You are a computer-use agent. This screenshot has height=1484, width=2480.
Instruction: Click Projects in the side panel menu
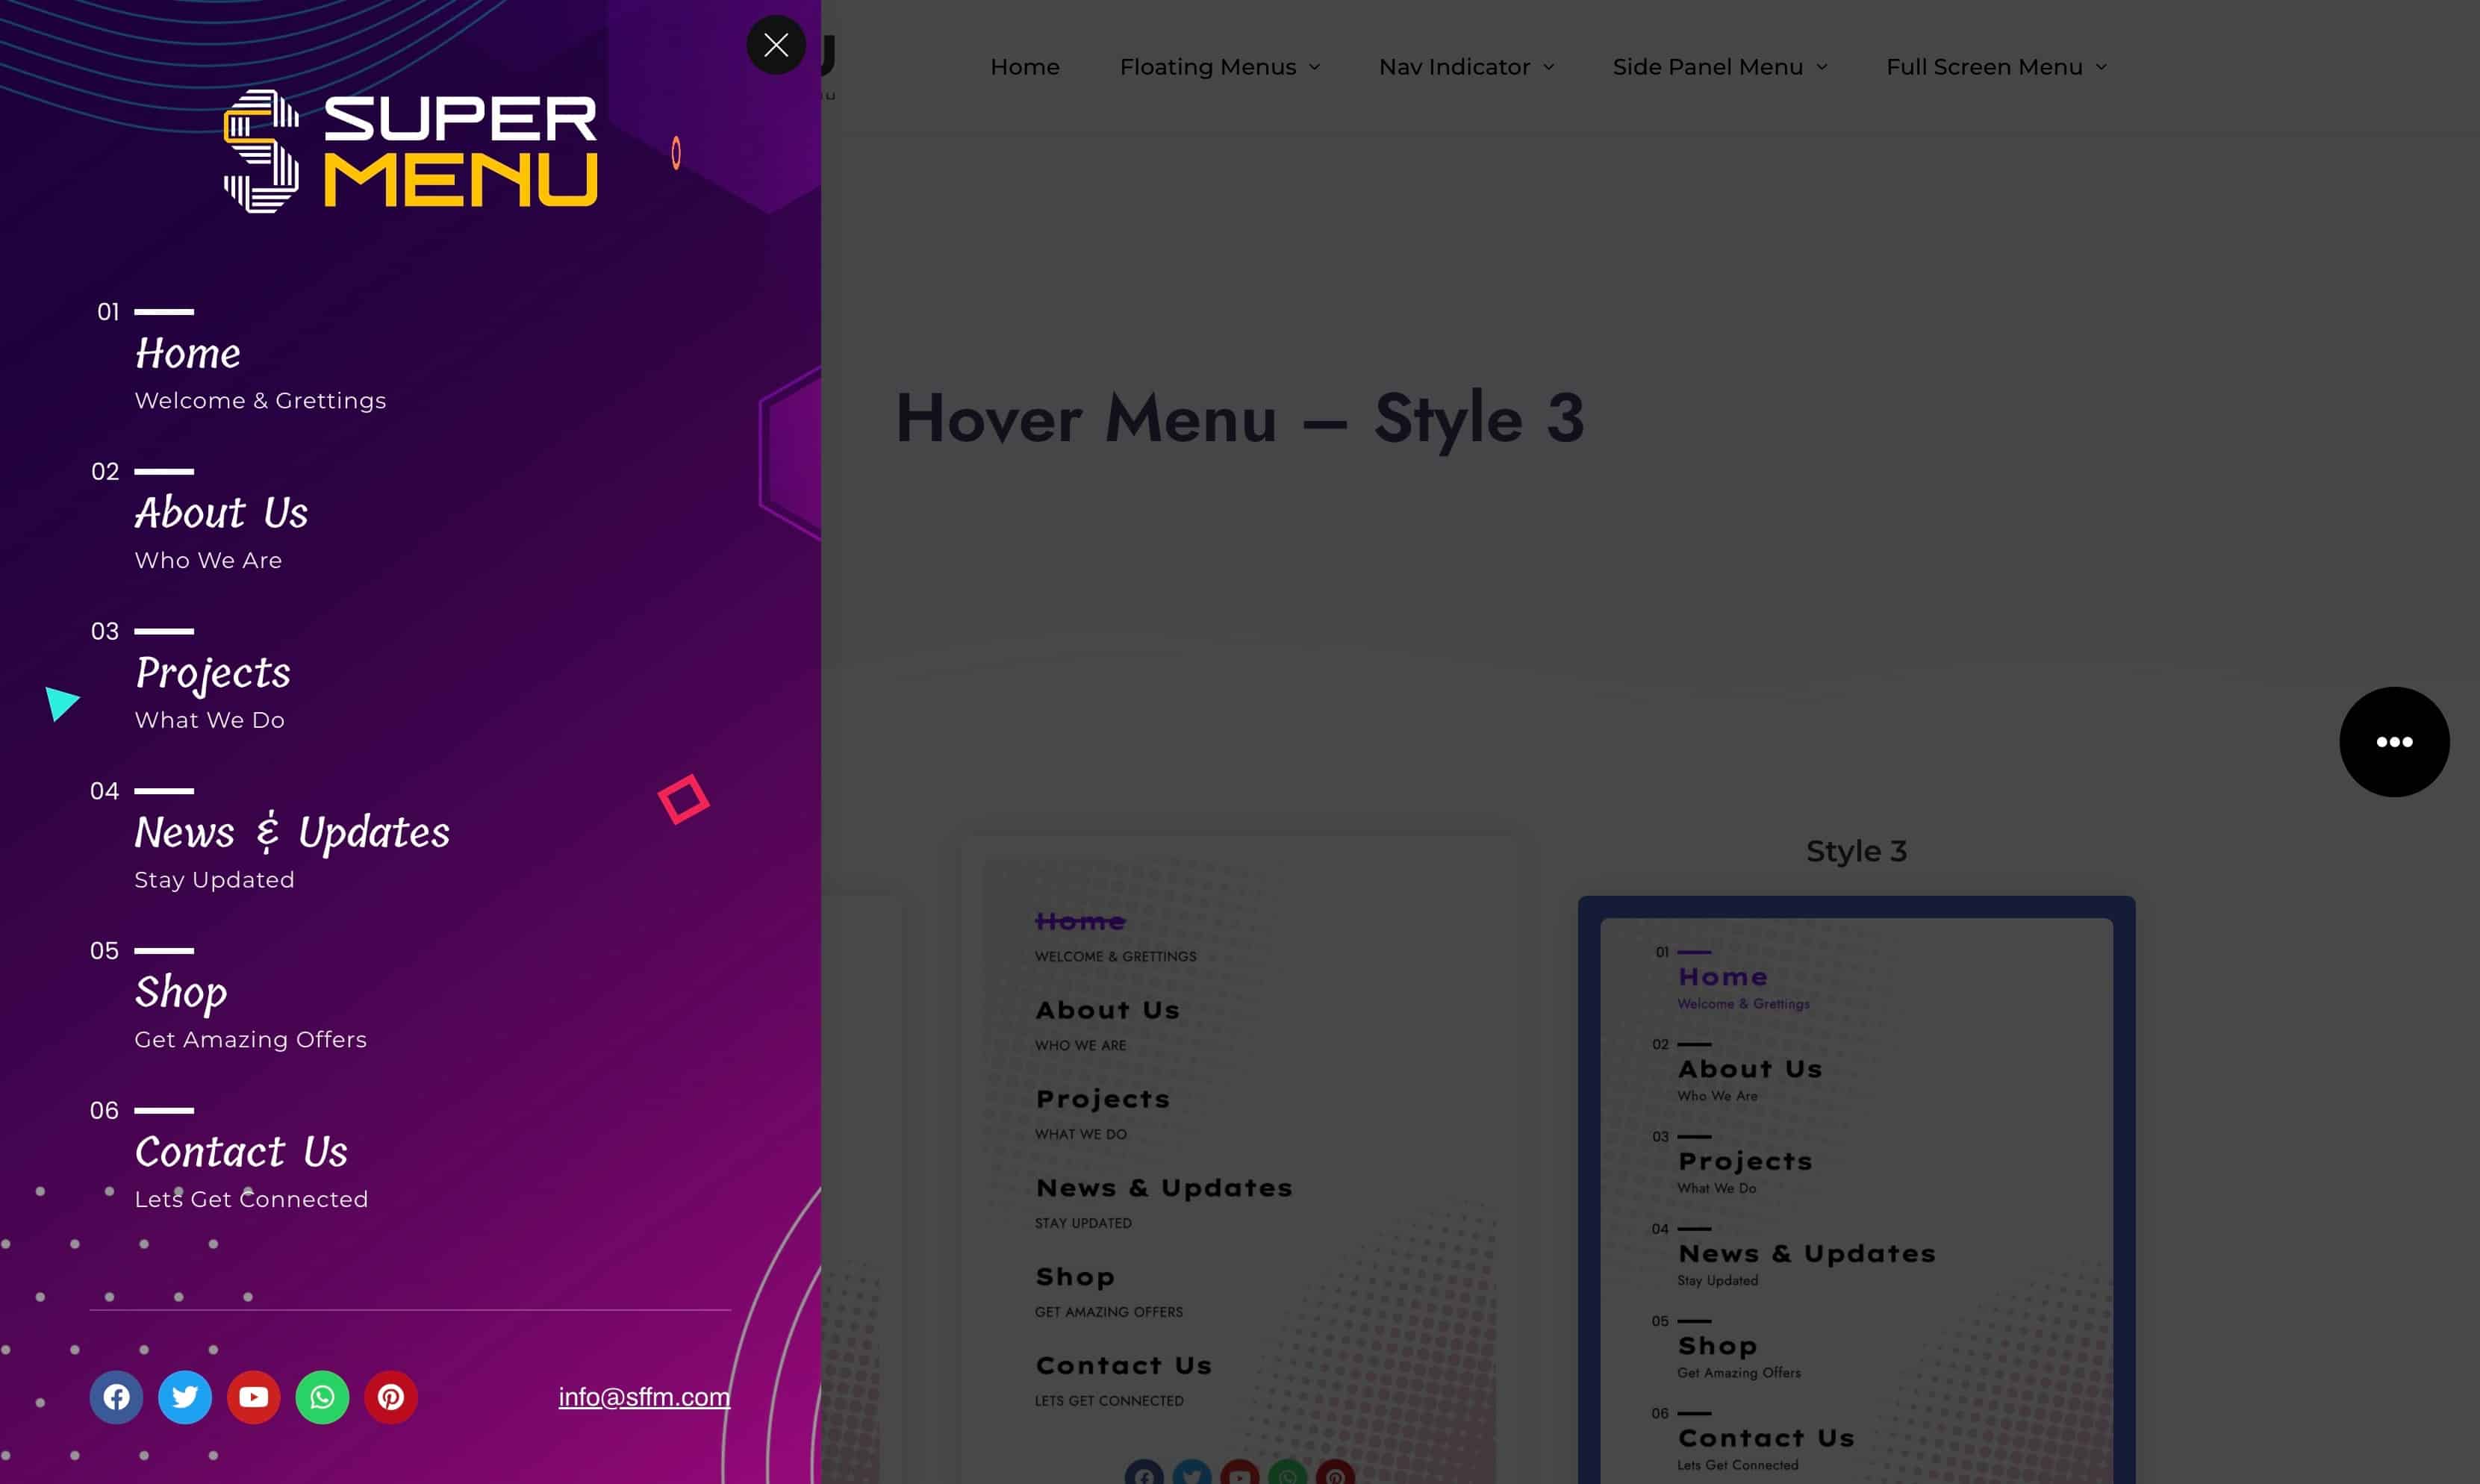pos(212,673)
